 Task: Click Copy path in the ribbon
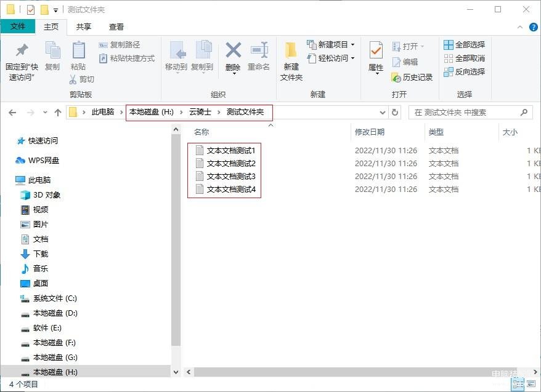120,45
